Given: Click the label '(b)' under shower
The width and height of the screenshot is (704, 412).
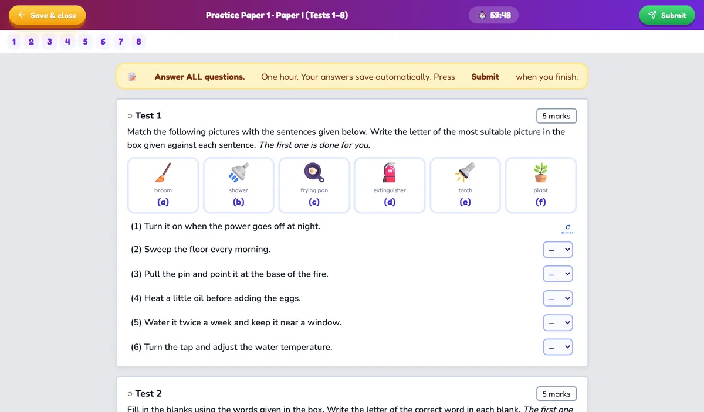Looking at the screenshot, I should coord(238,202).
